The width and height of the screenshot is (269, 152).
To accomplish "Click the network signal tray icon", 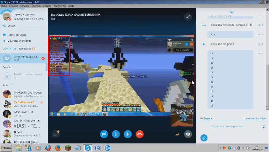I will 234,148.
